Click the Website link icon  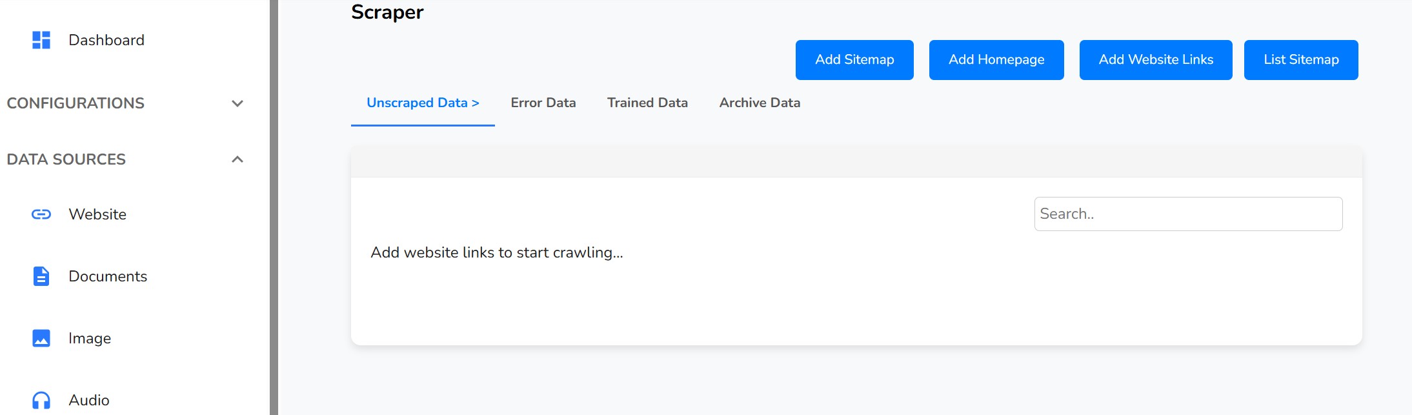coord(41,214)
